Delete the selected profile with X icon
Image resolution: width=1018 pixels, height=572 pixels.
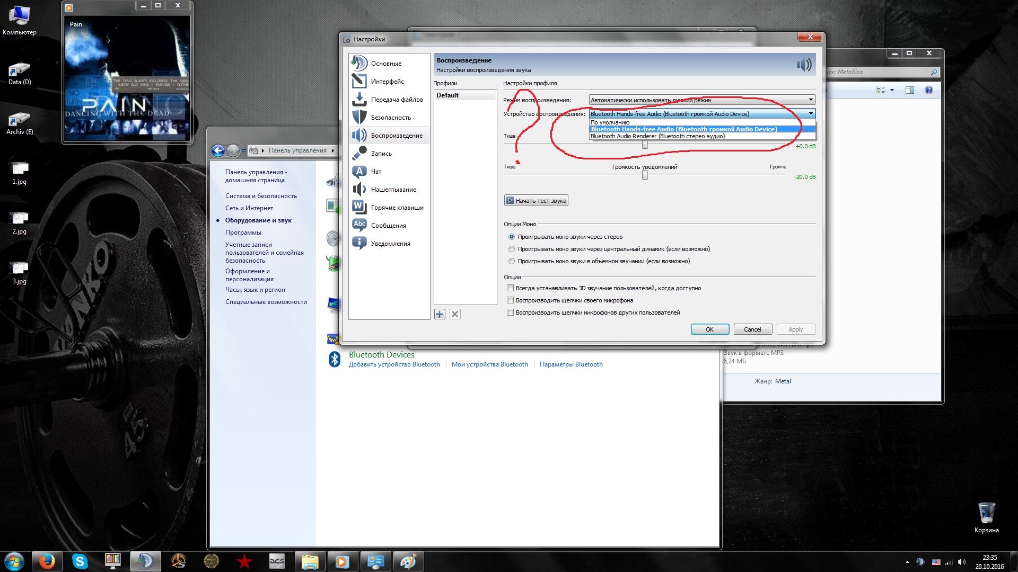pos(455,314)
